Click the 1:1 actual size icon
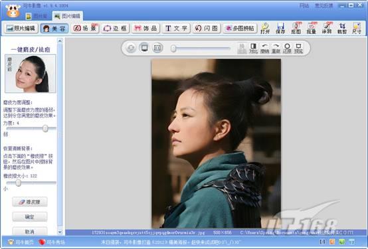 [157, 48]
